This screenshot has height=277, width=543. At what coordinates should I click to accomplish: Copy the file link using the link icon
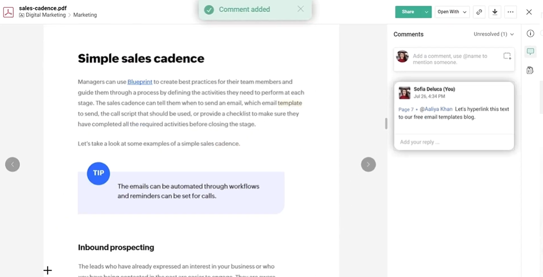coord(479,12)
